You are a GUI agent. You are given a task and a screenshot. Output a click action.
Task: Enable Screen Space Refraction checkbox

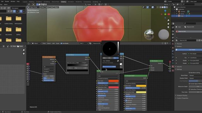coord(189,84)
